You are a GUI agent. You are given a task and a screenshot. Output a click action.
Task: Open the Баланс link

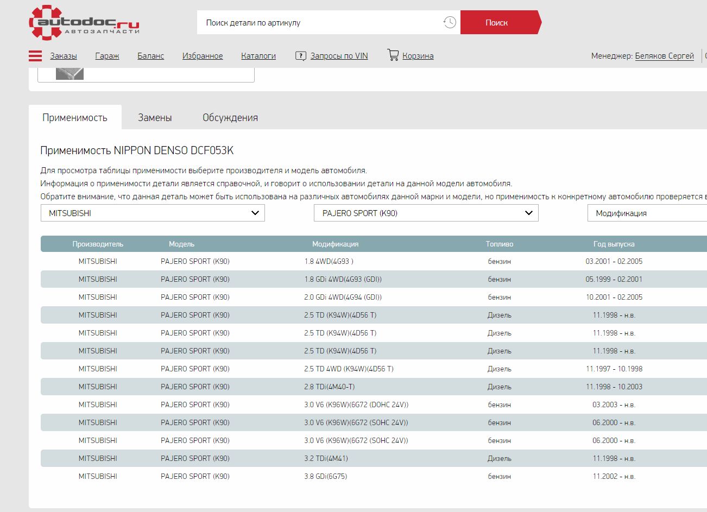point(150,56)
